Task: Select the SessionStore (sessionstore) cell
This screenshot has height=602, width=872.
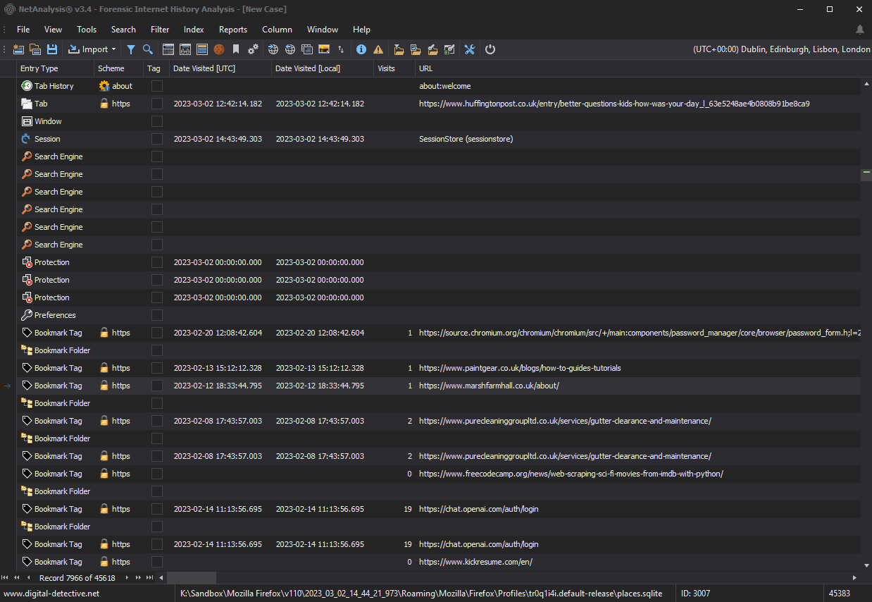Action: [638, 139]
